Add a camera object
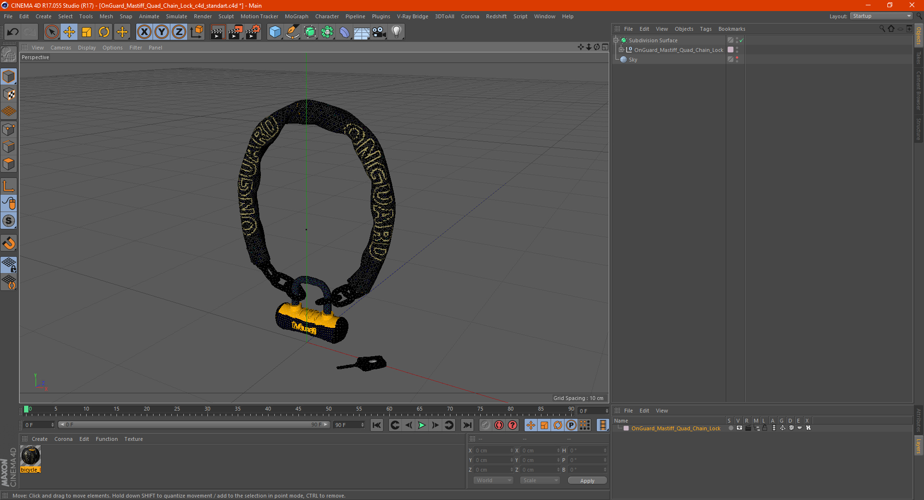 point(379,32)
